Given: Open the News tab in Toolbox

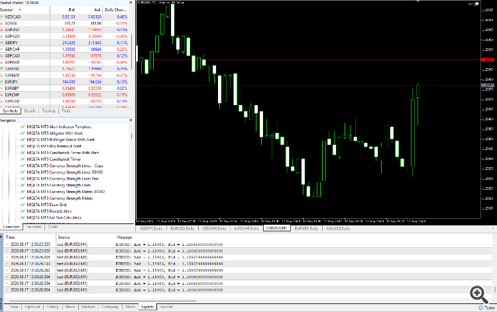Looking at the screenshot, I should [70, 307].
